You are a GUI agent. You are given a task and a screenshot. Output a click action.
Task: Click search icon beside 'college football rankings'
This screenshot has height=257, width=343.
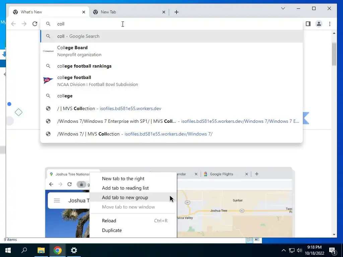[48, 66]
